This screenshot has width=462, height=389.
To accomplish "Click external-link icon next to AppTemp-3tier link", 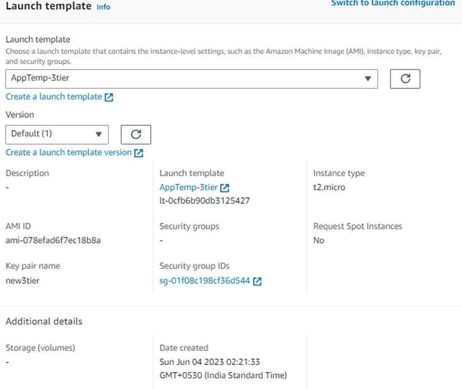I will (x=224, y=187).
